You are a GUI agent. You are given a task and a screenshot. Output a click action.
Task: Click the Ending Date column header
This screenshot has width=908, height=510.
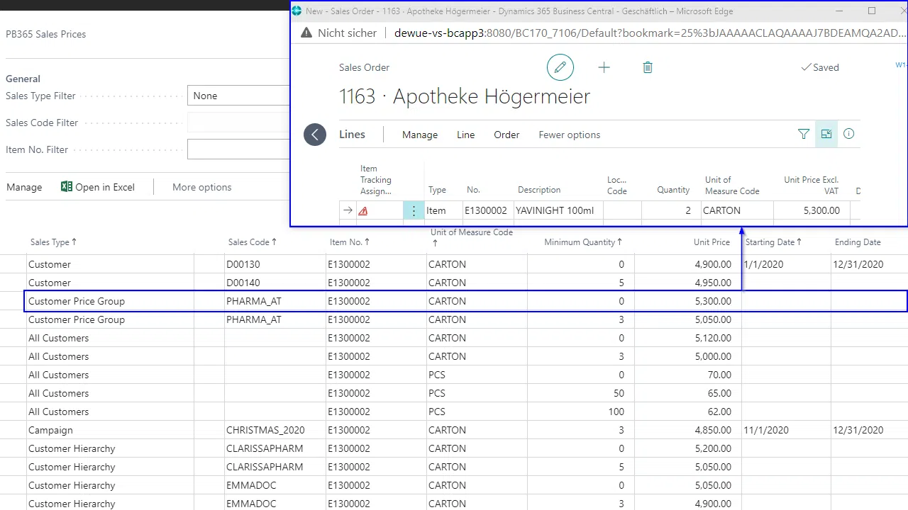coord(858,242)
